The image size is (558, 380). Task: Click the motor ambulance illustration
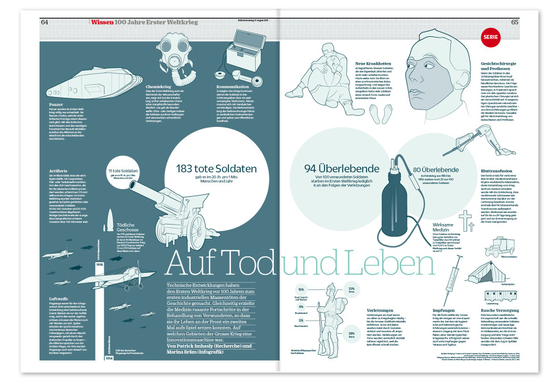pyautogui.click(x=500, y=247)
